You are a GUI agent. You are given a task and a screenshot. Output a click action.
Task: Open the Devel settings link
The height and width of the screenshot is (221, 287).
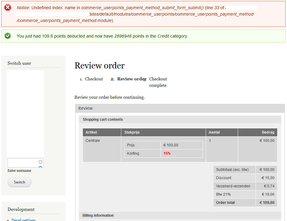pos(23,219)
